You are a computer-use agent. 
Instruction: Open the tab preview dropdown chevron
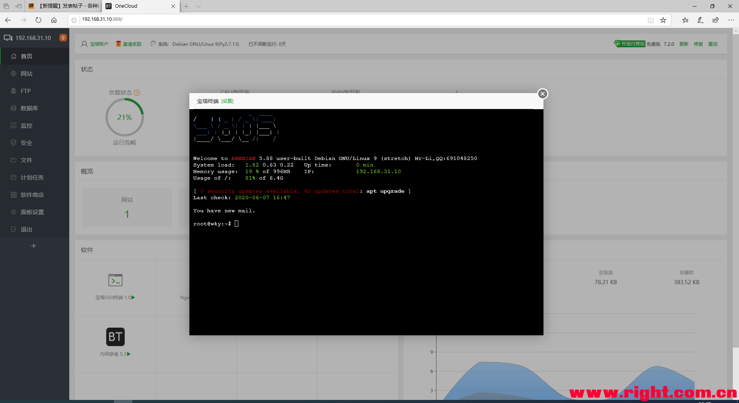click(198, 6)
